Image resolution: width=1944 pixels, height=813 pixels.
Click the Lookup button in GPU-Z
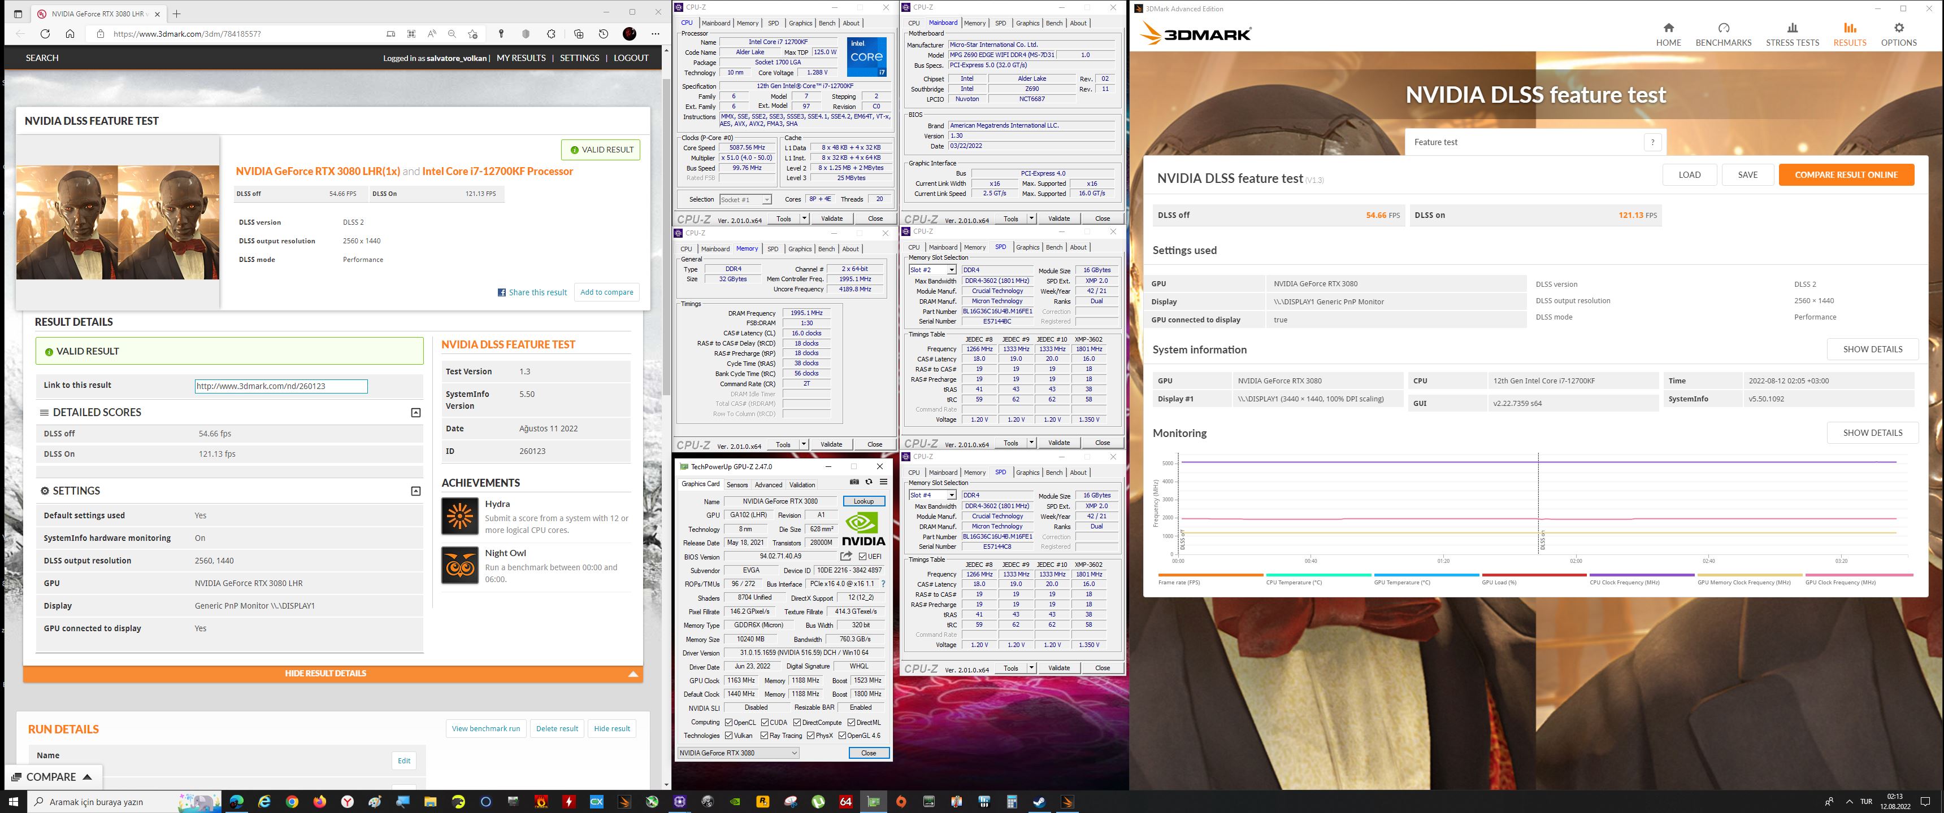click(863, 501)
